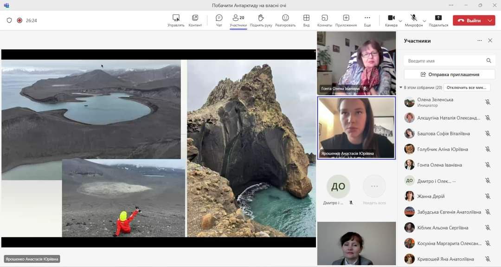Collapse the 'В этом собрании (20)' list
This screenshot has height=267, width=501.
coord(401,87)
